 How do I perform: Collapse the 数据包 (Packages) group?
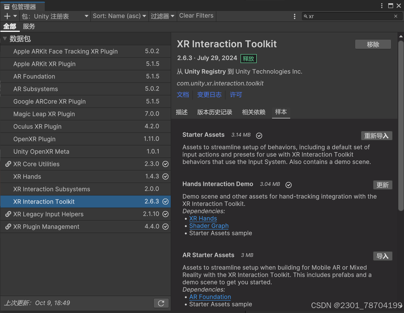click(x=4, y=39)
